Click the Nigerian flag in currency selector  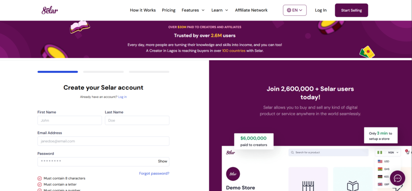click(x=379, y=152)
